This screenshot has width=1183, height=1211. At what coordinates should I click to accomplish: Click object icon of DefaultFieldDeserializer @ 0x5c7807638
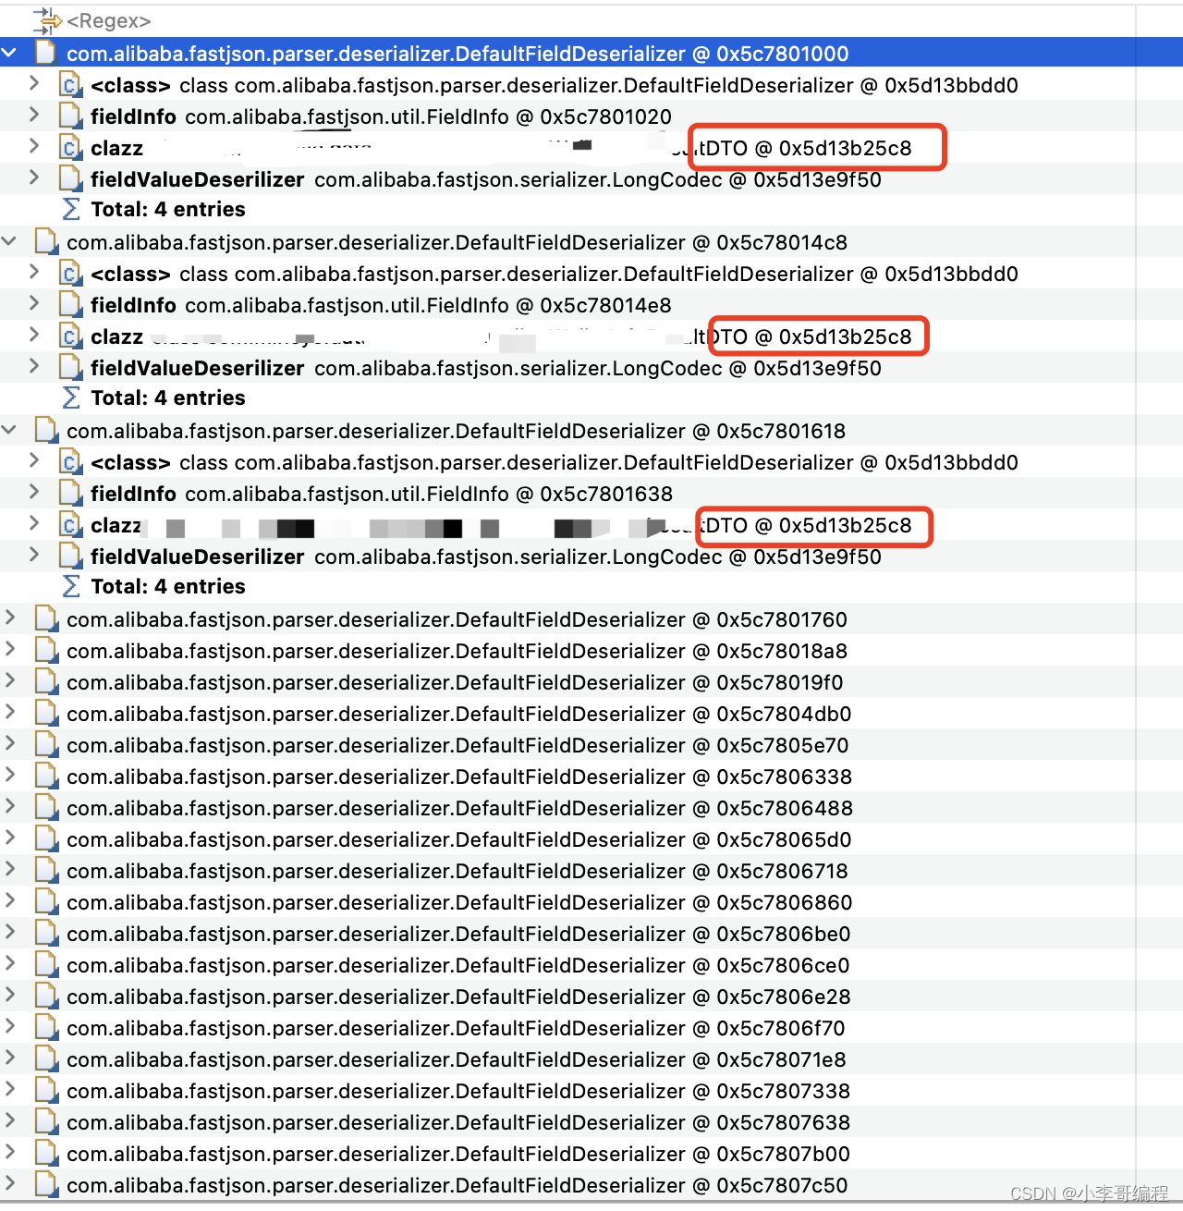pyautogui.click(x=46, y=1122)
